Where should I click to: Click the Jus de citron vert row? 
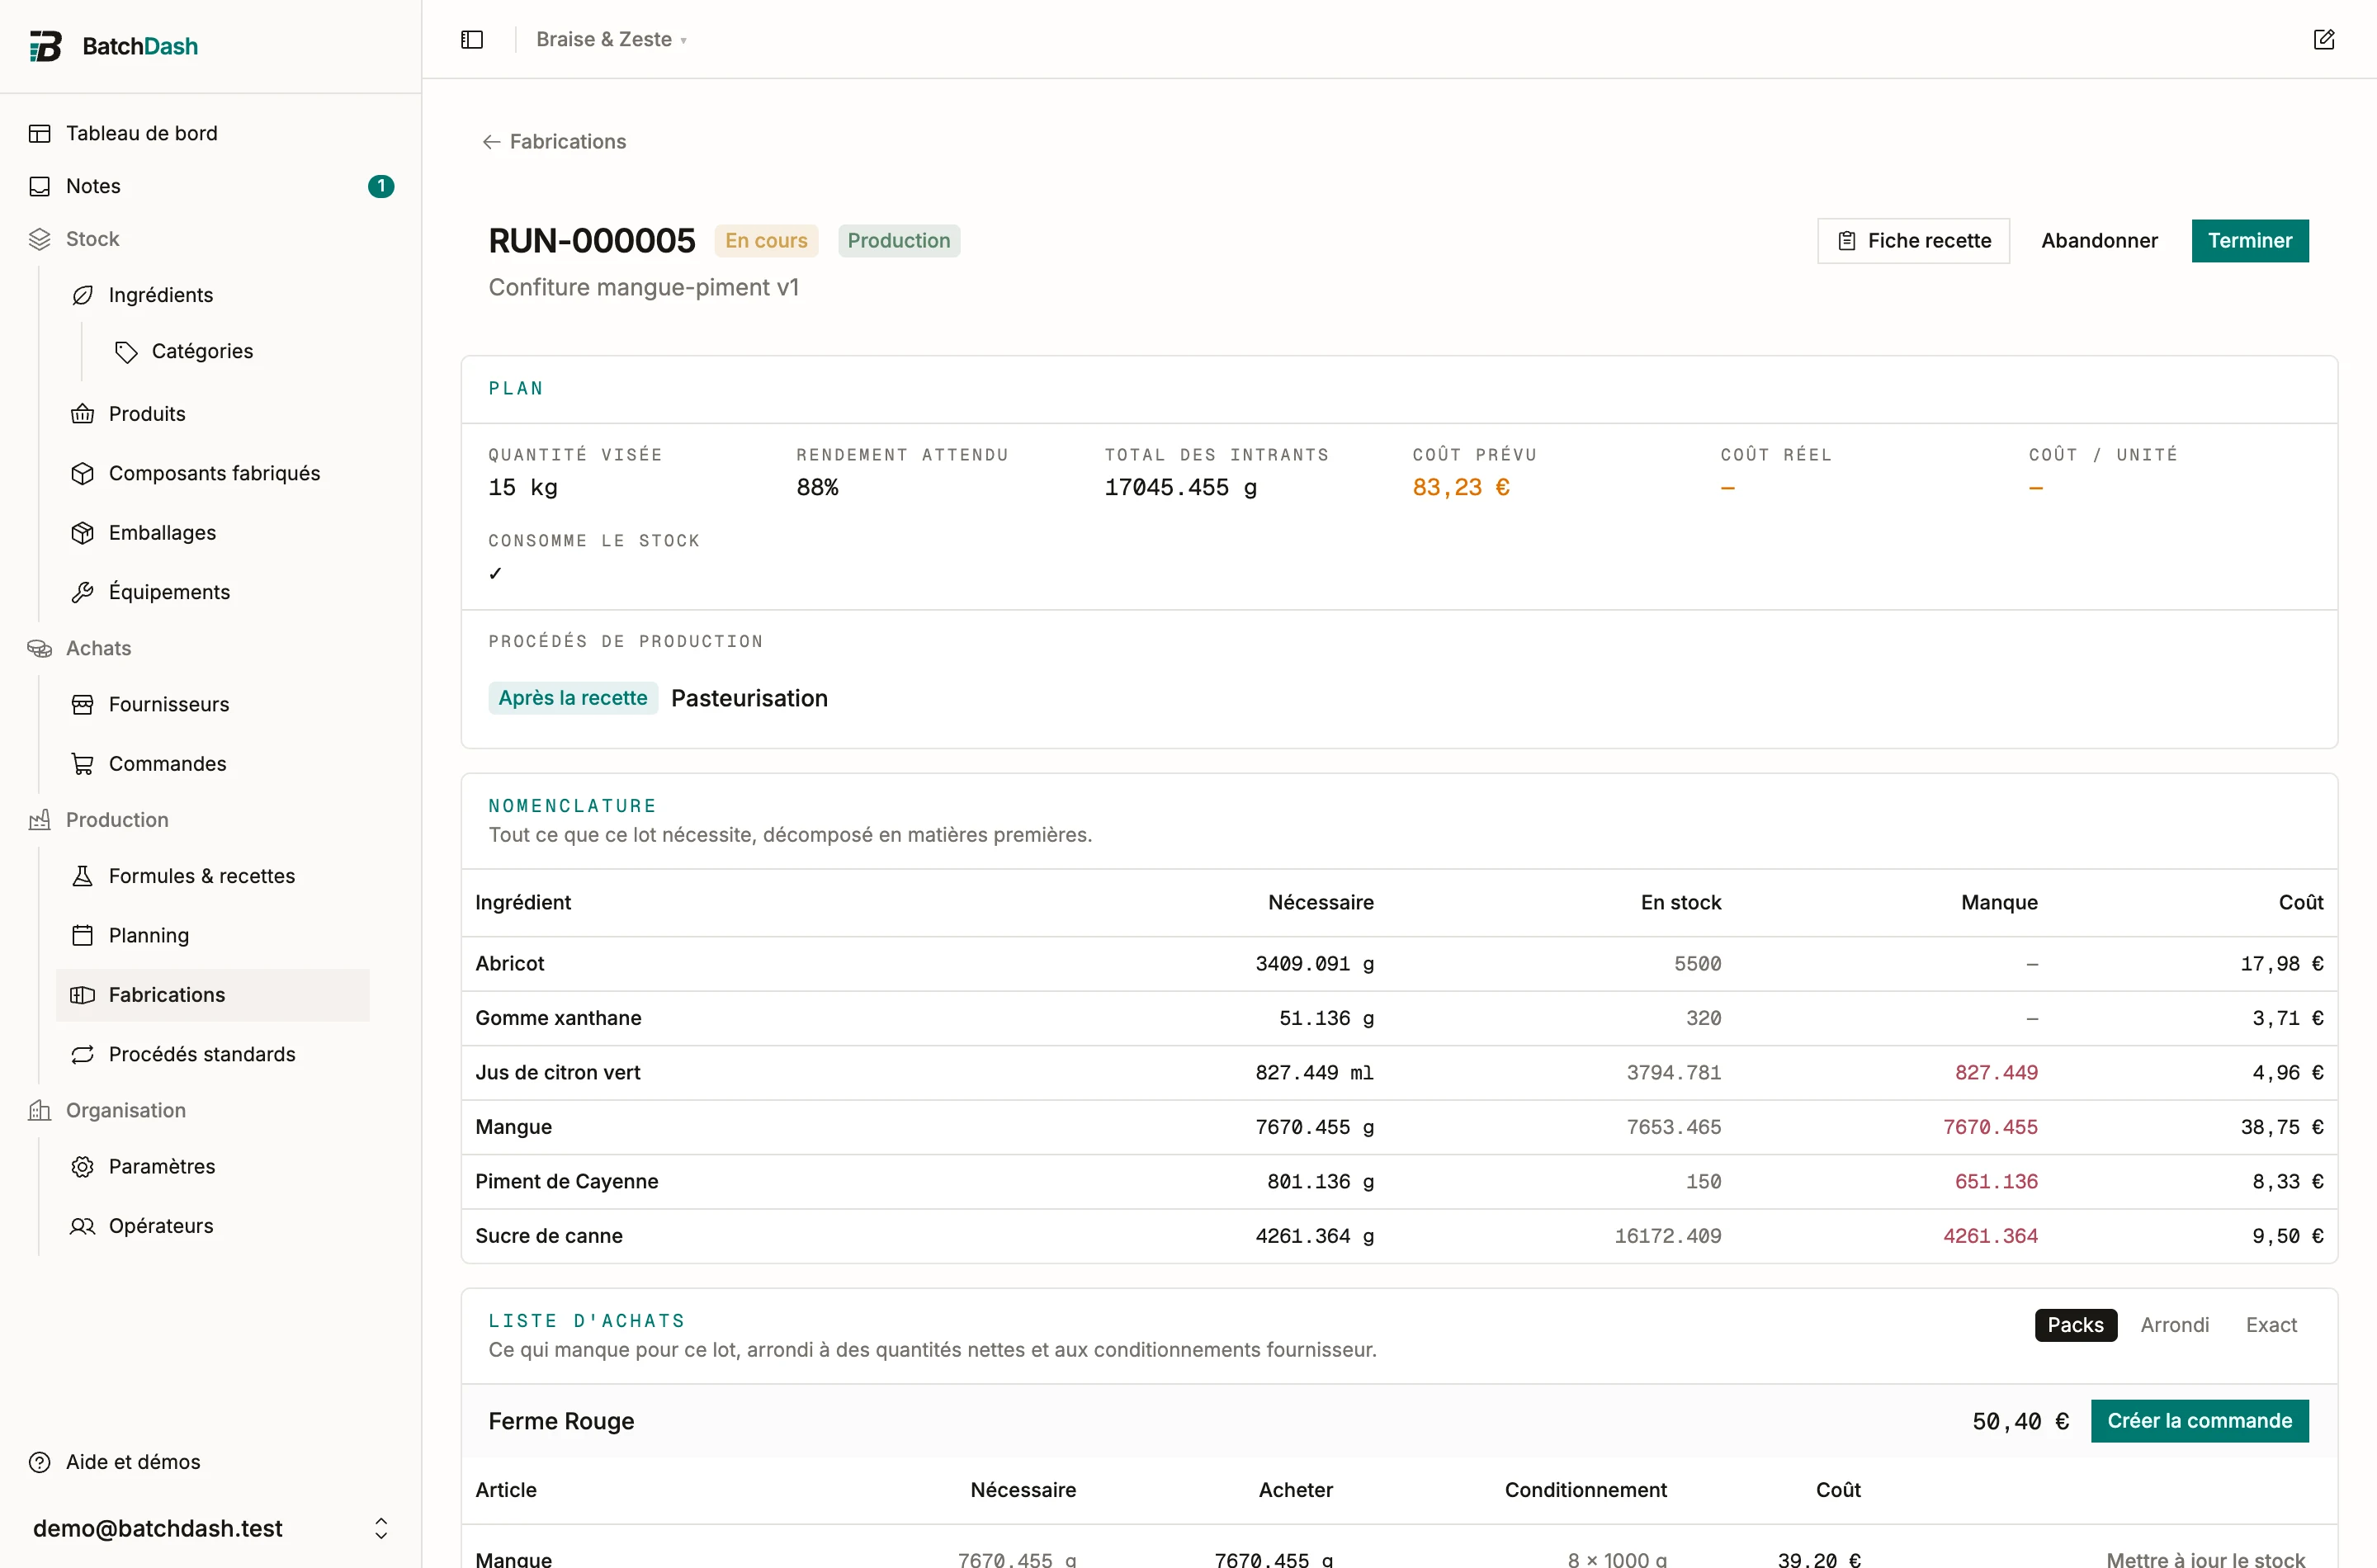(1399, 1073)
